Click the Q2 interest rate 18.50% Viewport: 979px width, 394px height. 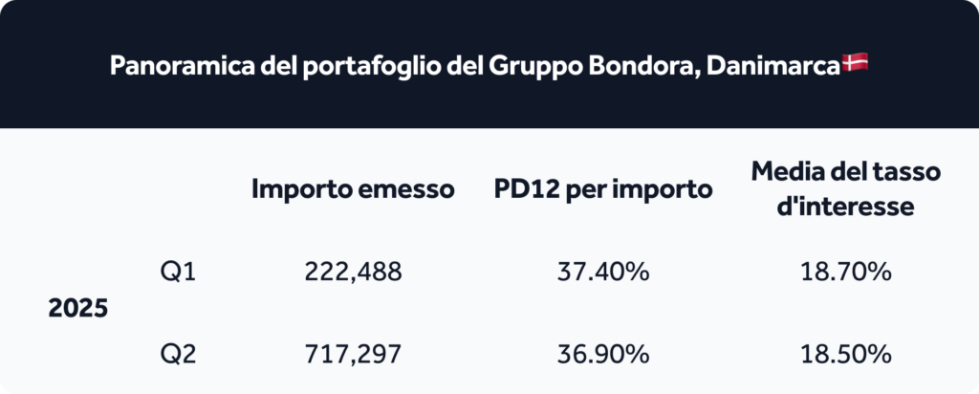tap(845, 356)
